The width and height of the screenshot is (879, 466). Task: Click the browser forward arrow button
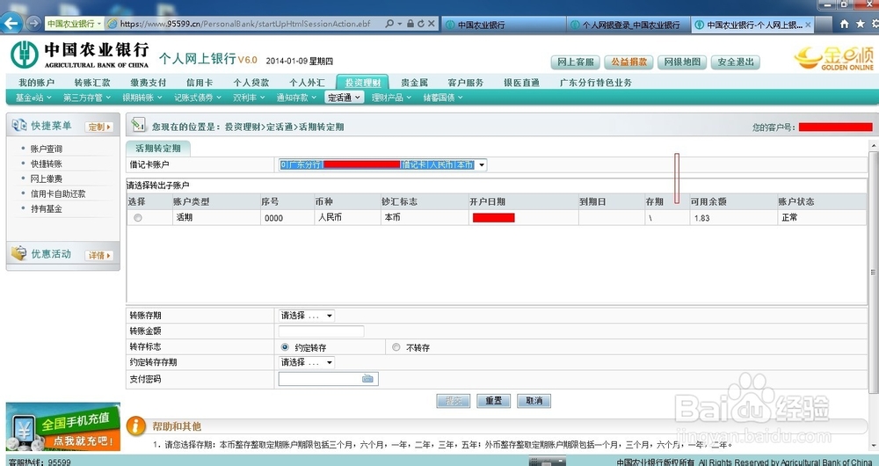(33, 24)
